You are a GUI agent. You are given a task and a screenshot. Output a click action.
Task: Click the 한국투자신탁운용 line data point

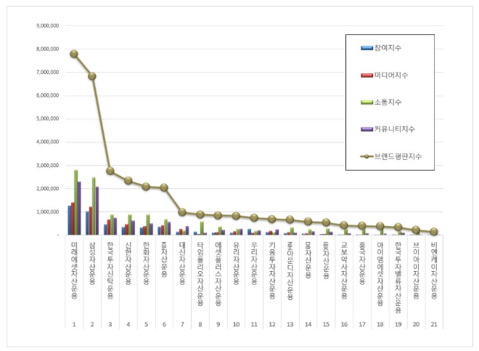pyautogui.click(x=110, y=171)
